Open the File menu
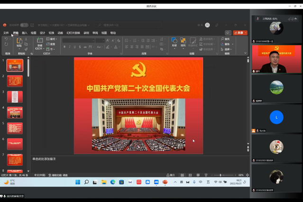 pos(6,33)
